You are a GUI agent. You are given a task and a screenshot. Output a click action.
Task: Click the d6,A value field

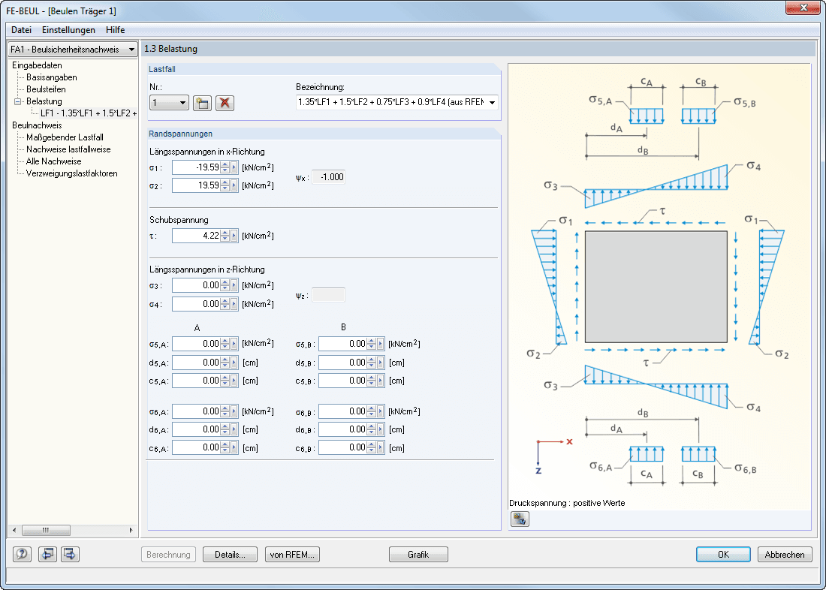(x=196, y=429)
